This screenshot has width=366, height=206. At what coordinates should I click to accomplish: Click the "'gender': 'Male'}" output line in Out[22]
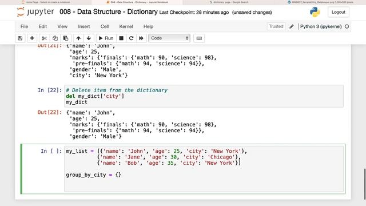(96, 136)
